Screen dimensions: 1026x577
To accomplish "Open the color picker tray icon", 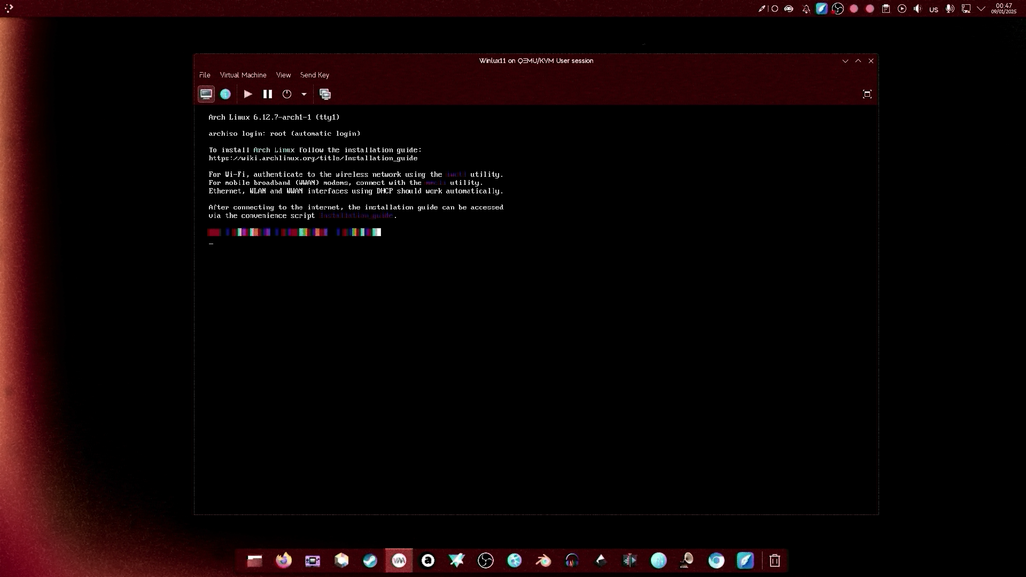I will tap(762, 9).
